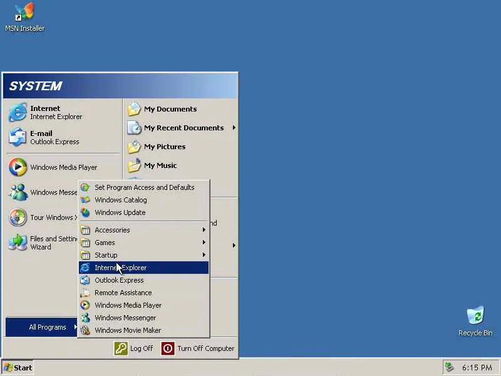
Task: Click the 6:15 PM clock in the tray
Action: coord(477,367)
